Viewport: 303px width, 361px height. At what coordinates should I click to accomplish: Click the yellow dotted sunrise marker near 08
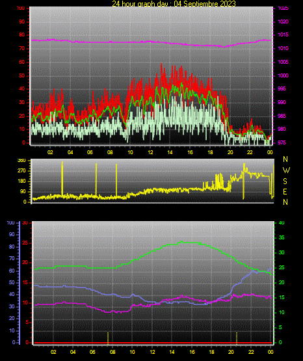(x=108, y=338)
